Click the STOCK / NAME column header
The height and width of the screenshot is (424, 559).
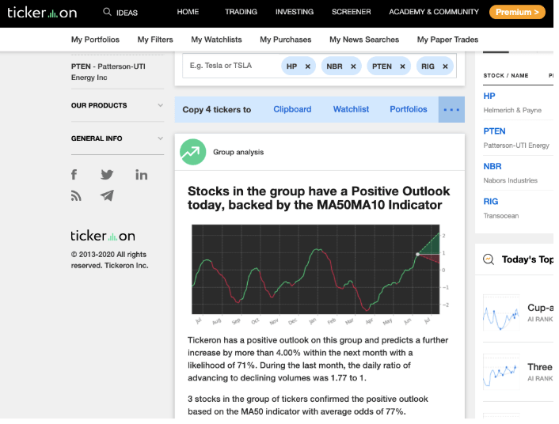point(505,75)
